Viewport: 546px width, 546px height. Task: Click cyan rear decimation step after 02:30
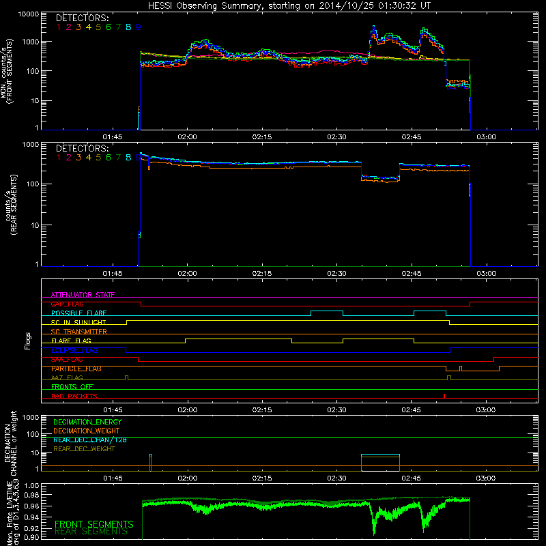click(x=381, y=455)
